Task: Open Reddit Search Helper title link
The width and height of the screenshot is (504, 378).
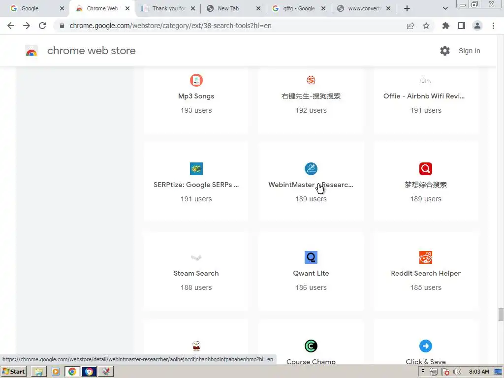Action: 426,273
